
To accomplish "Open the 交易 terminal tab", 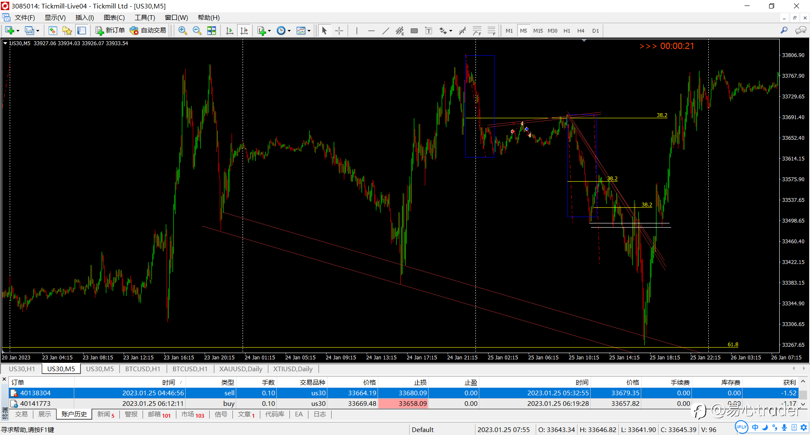I will tap(21, 414).
